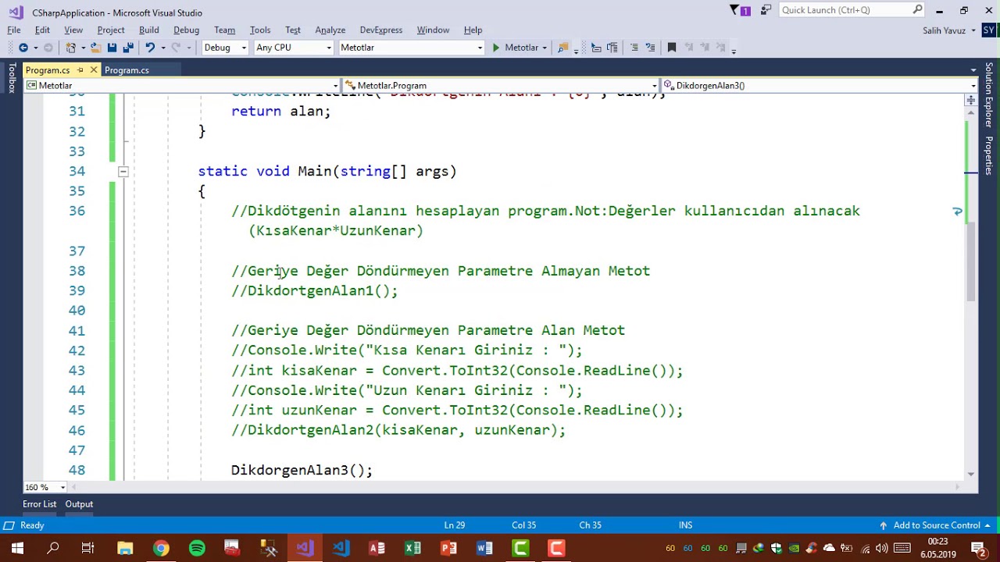Viewport: 1000px width, 562px height.
Task: Close the active Program.cs tab
Action: [94, 70]
